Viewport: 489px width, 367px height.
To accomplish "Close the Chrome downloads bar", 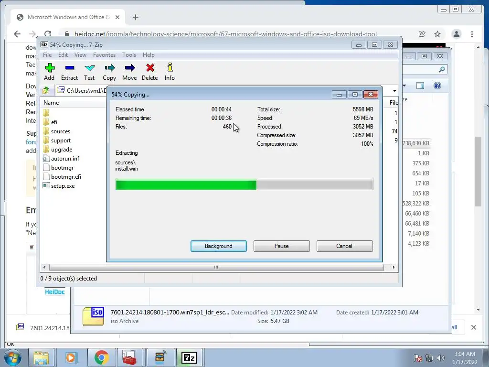I will tap(474, 327).
